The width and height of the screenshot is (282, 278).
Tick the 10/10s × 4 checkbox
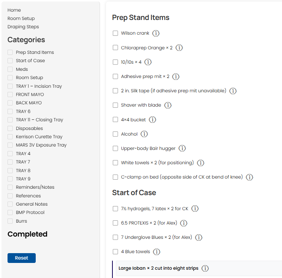(x=115, y=62)
